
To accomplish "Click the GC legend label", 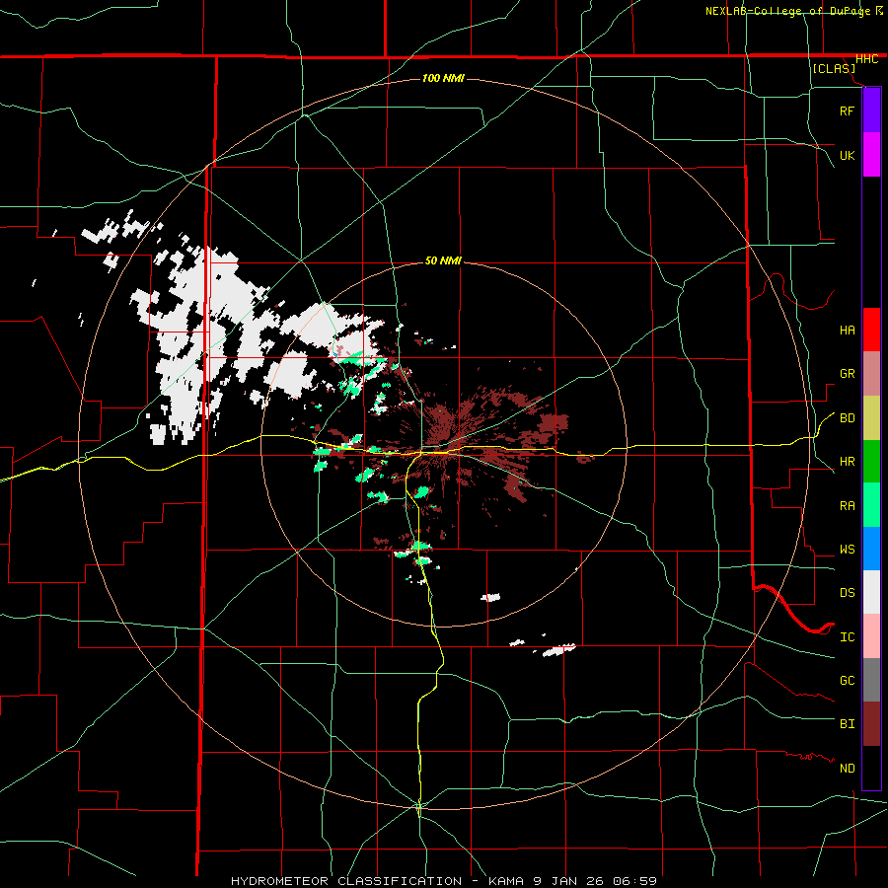I will [x=847, y=681].
